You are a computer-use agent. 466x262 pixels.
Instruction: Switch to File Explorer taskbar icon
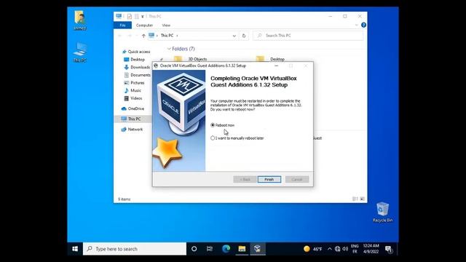click(242, 249)
